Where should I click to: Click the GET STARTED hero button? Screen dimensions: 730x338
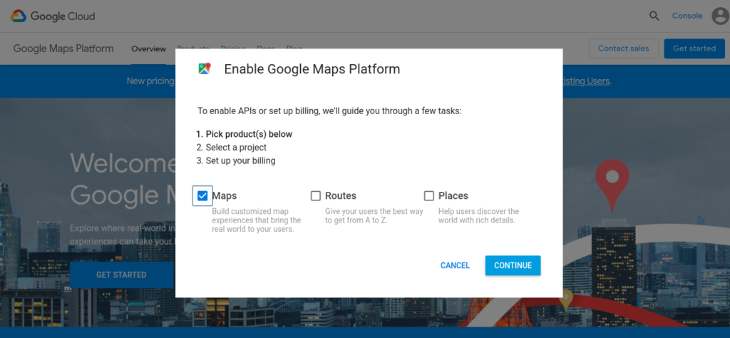[x=121, y=275]
